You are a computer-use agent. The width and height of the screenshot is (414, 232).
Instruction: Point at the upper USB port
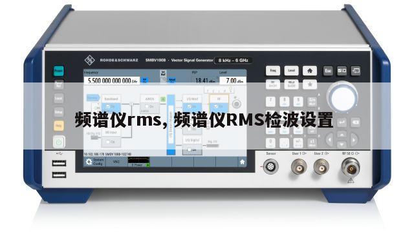click(x=59, y=163)
